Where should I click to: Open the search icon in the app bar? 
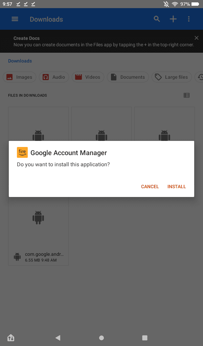156,19
